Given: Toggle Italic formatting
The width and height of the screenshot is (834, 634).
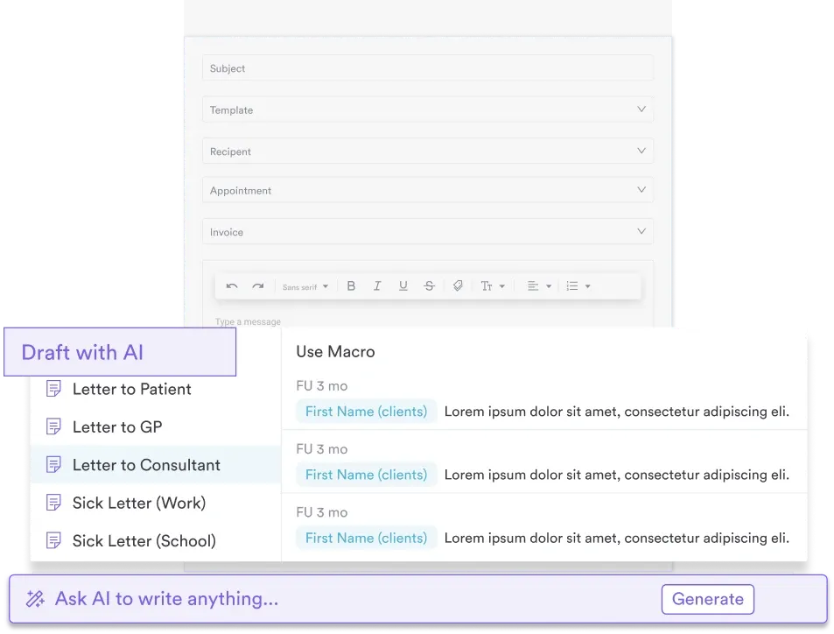Looking at the screenshot, I should pyautogui.click(x=377, y=285).
